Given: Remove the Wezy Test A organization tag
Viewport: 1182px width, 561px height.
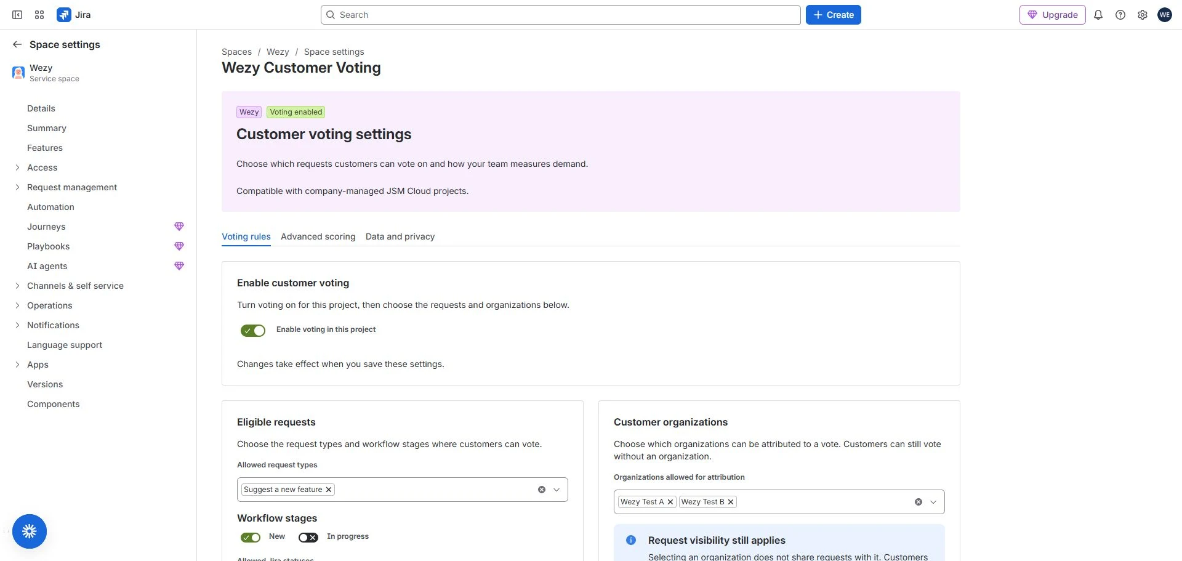Looking at the screenshot, I should (670, 502).
